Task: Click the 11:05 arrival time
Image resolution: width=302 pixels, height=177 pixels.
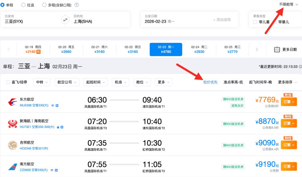Action: (x=152, y=165)
